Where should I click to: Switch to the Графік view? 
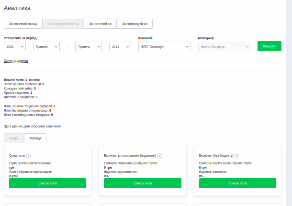pyautogui.click(x=14, y=138)
